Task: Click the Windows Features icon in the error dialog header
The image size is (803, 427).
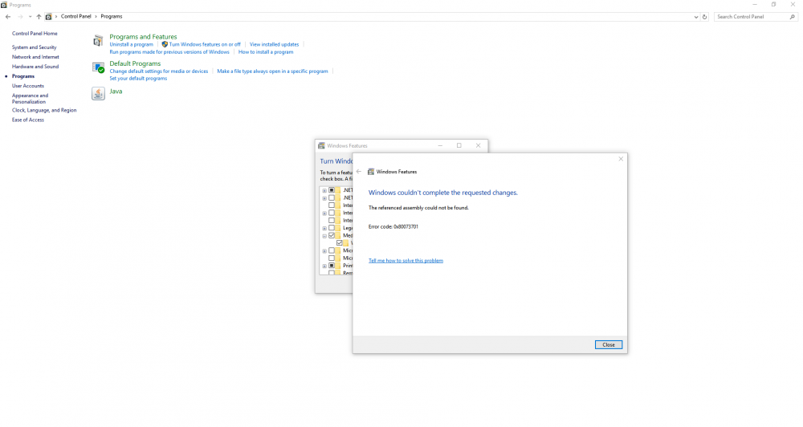Action: click(x=371, y=172)
